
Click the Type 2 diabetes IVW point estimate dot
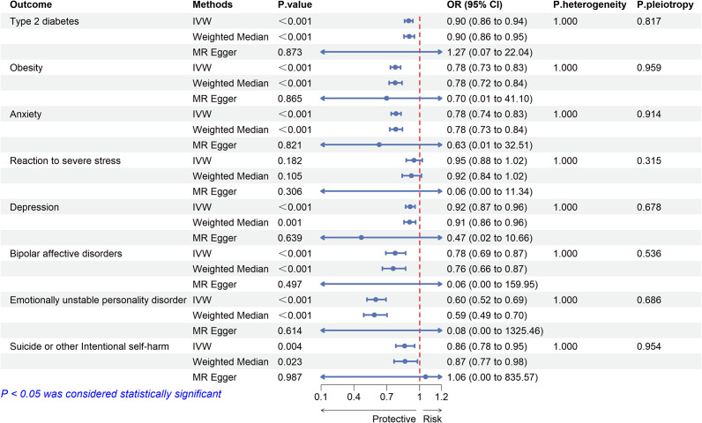[408, 21]
